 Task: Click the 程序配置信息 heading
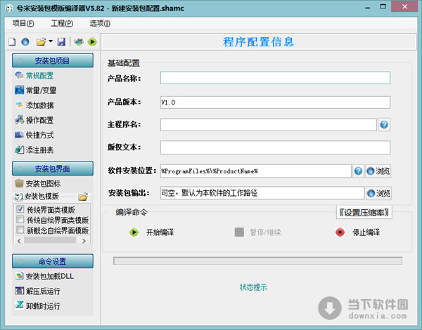[258, 42]
